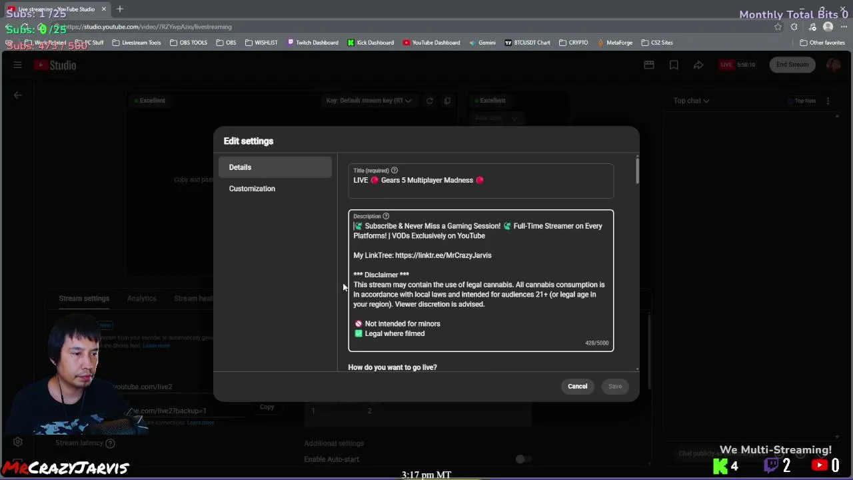Open the browser profile icon
The image size is (853, 480).
(828, 27)
